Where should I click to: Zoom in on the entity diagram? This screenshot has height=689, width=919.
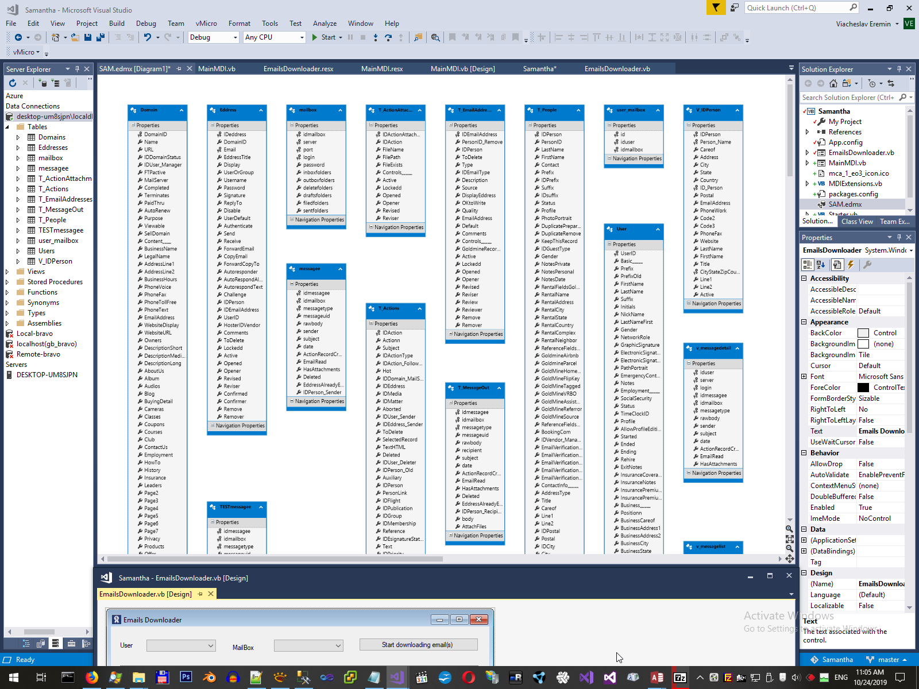789,529
